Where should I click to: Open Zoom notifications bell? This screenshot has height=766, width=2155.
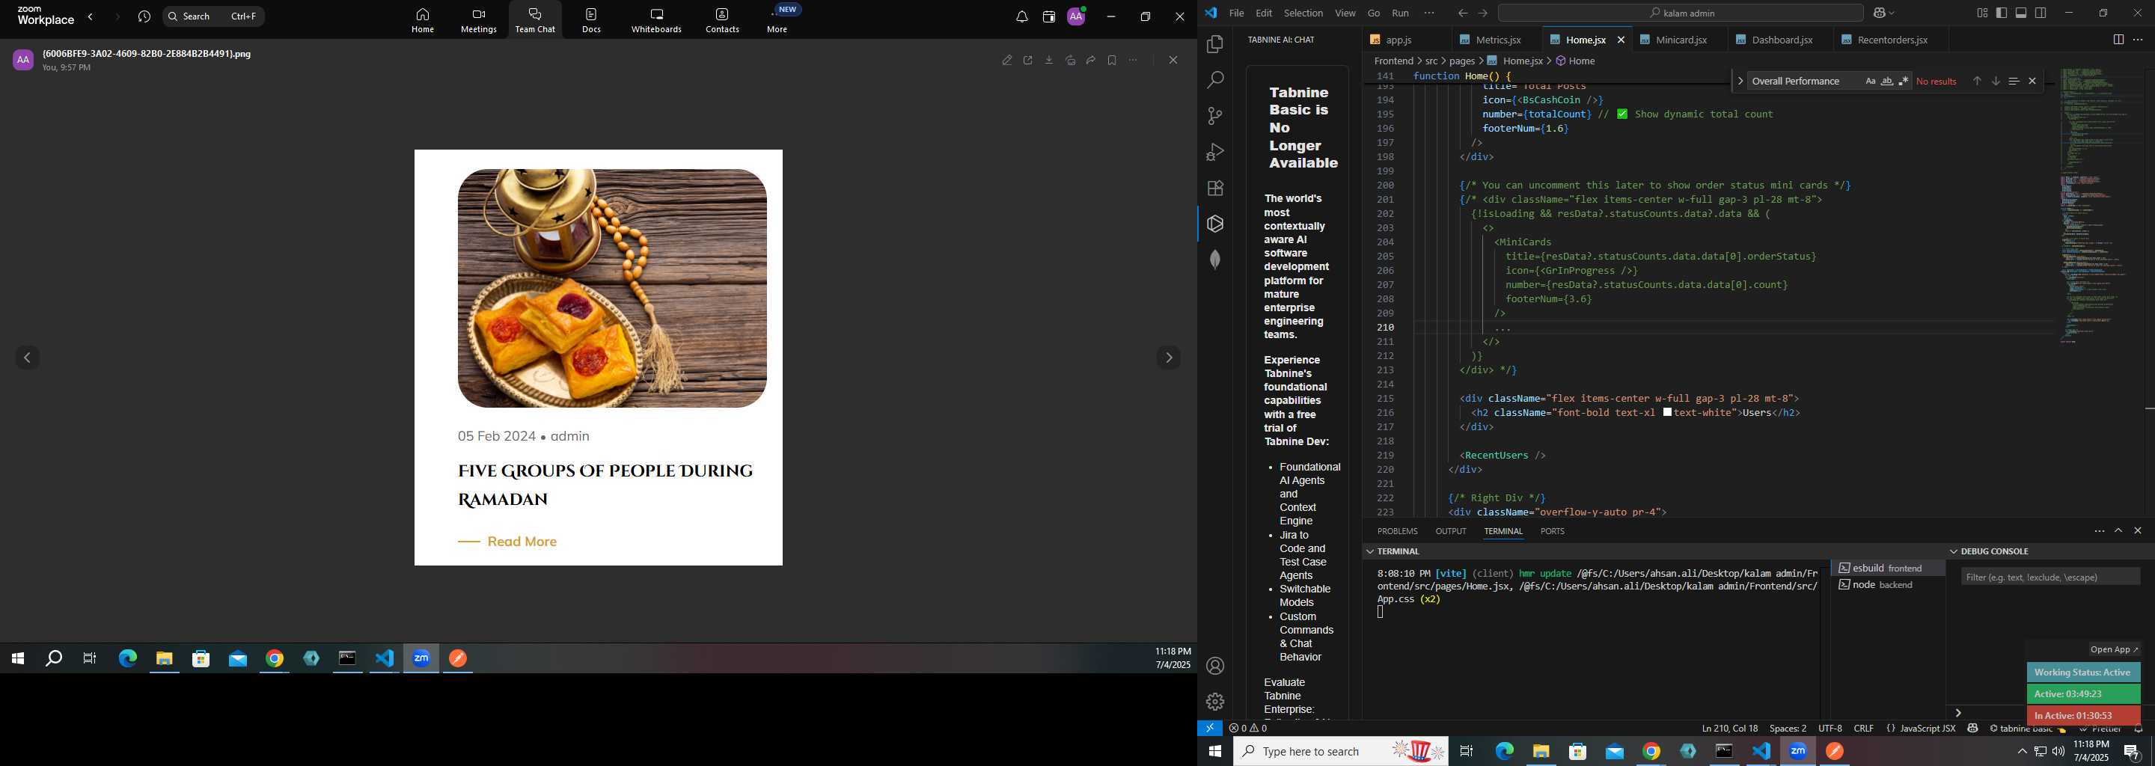click(1021, 16)
